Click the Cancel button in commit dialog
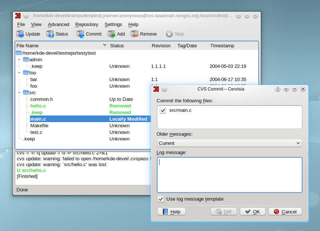The height and width of the screenshot is (231, 320). 285,212
